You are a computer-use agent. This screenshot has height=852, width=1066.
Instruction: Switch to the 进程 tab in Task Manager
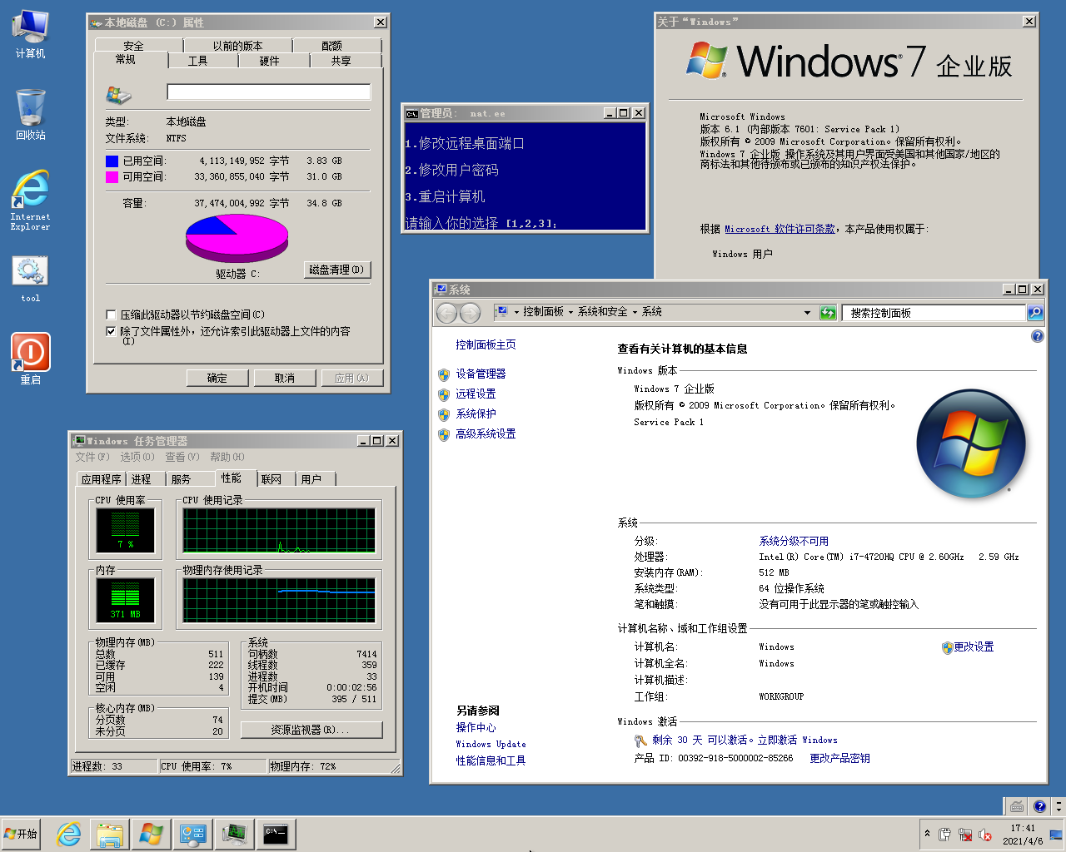tap(142, 479)
